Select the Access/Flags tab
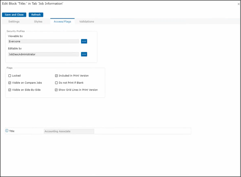This screenshot has width=241, height=177. point(62,21)
